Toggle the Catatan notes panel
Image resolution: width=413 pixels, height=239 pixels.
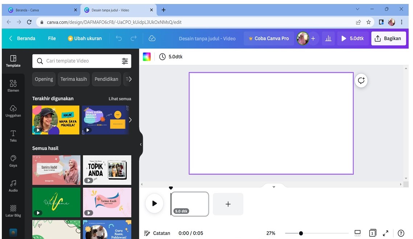157,233
